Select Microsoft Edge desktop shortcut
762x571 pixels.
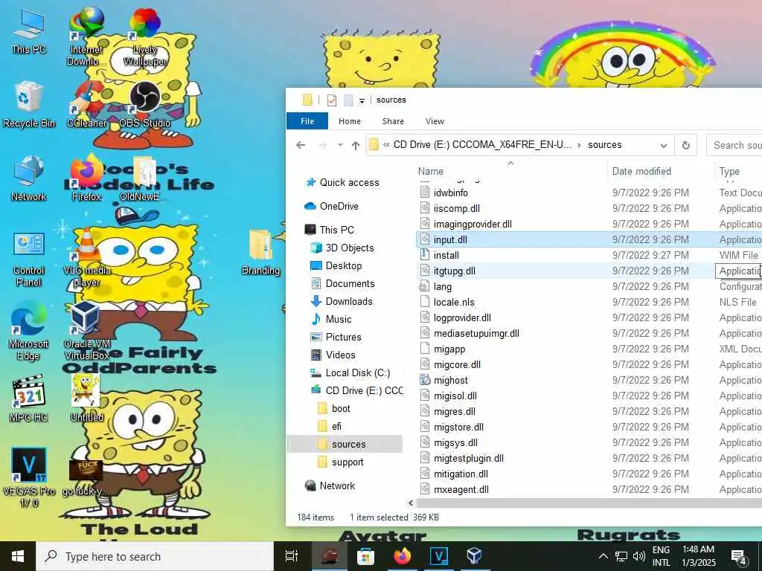coord(29,332)
